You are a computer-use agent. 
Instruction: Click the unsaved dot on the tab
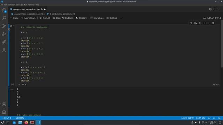click(x=45, y=9)
